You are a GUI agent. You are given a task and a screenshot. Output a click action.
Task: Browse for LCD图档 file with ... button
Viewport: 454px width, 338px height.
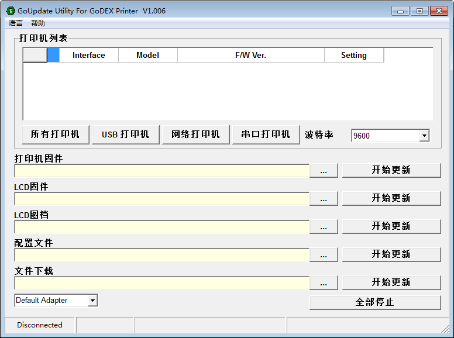324,226
